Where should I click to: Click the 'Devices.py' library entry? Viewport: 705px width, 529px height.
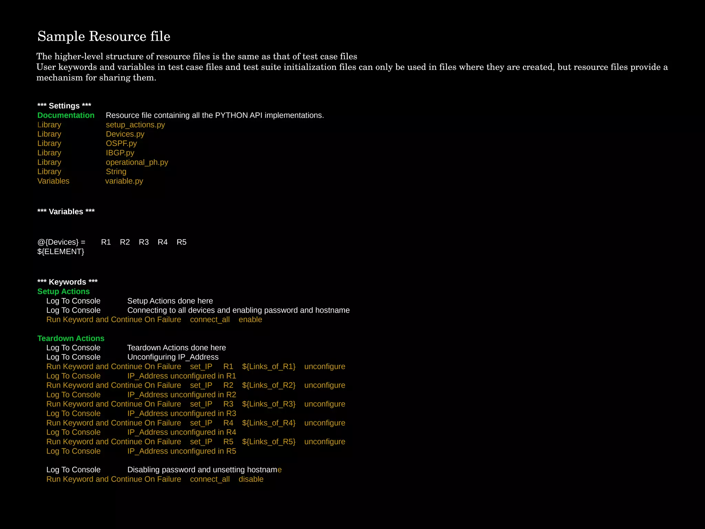coord(125,134)
